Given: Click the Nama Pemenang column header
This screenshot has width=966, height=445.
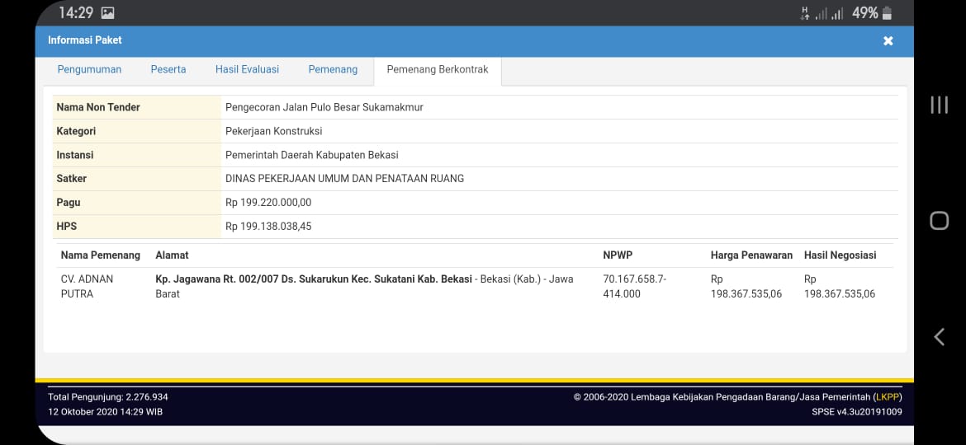Looking at the screenshot, I should (101, 255).
